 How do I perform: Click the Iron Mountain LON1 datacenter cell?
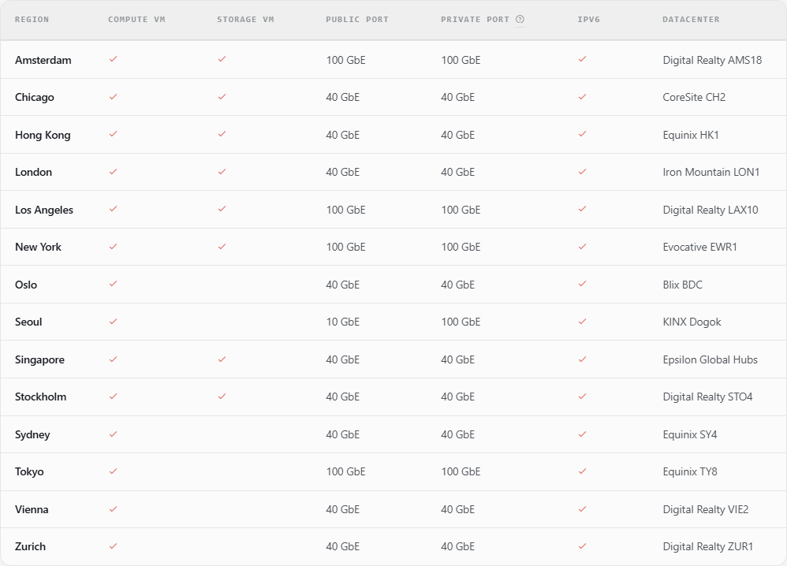tap(711, 172)
